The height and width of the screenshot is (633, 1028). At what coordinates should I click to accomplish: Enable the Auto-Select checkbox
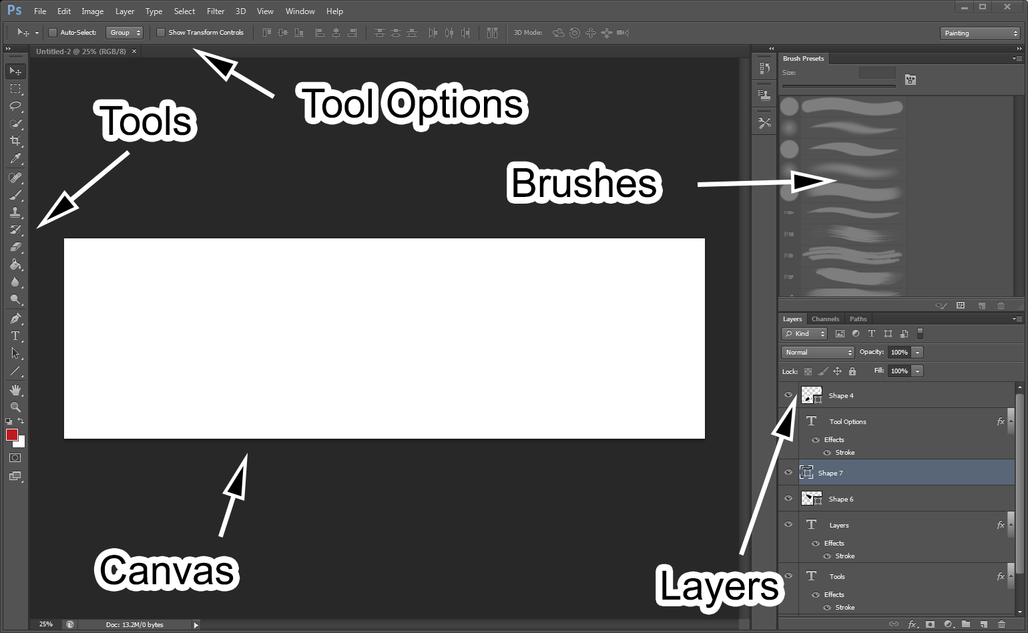point(53,33)
